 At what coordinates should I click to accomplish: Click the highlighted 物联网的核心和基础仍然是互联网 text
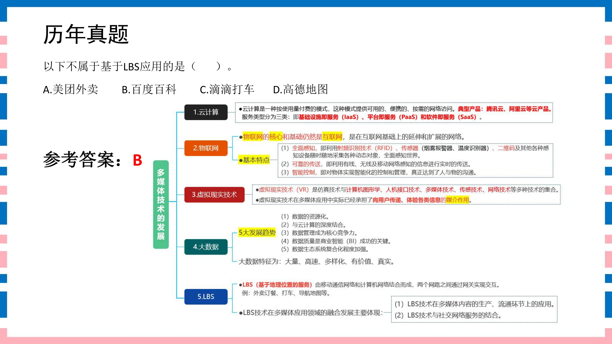pos(292,137)
